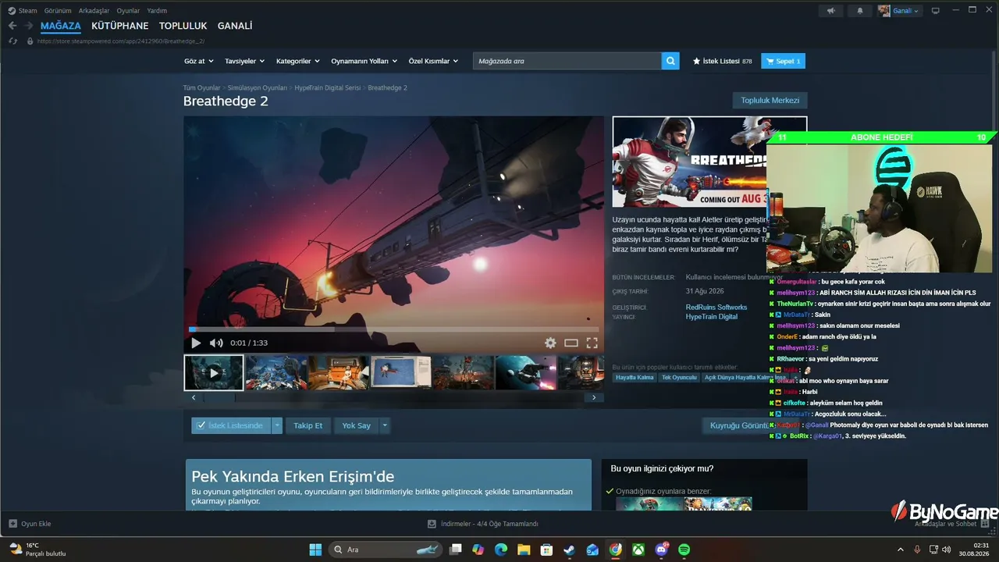Screen dimensions: 999x562
Task: Click the padlock icon beside the URL
Action: coord(30,41)
